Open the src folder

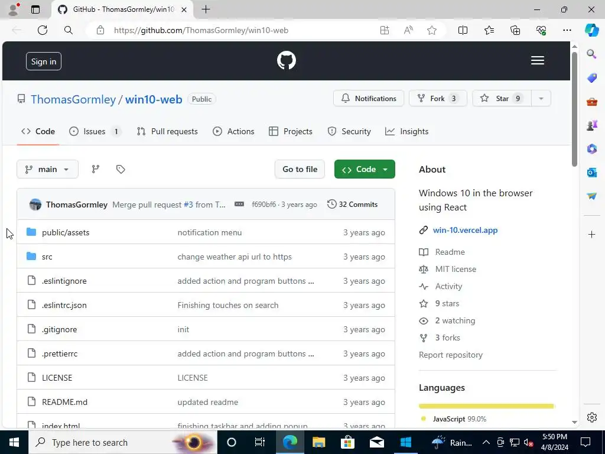coord(47,257)
